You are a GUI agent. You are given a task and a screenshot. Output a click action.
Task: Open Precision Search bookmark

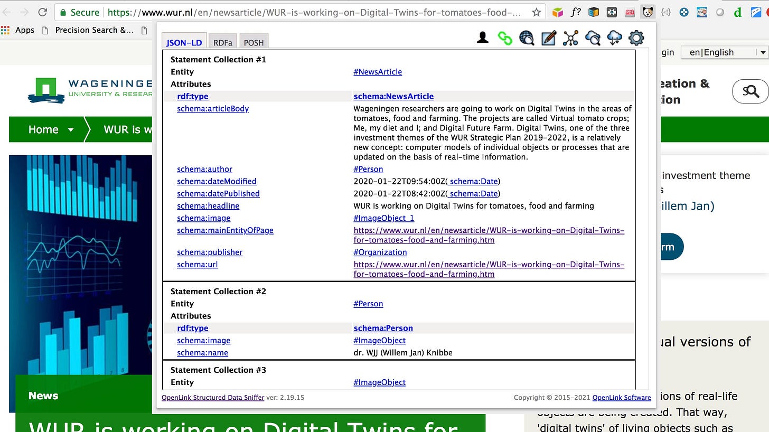tap(95, 30)
